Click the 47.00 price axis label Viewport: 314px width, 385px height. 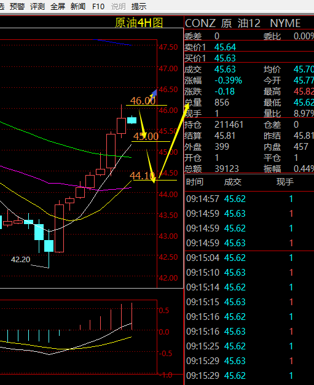click(168, 69)
